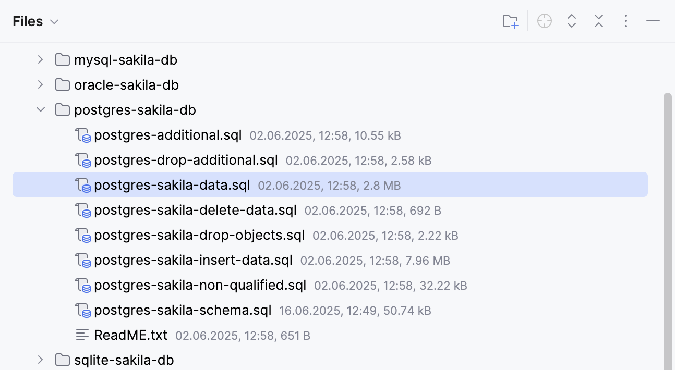Expand the mysql-sakila-db folder
This screenshot has width=675, height=370.
click(x=40, y=59)
